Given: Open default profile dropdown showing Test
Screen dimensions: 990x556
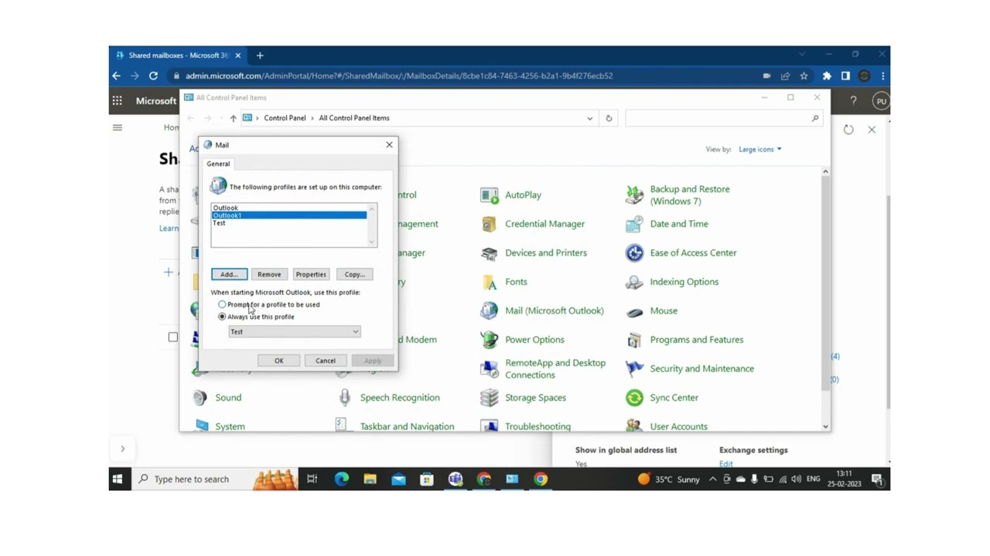Looking at the screenshot, I should pos(295,332).
